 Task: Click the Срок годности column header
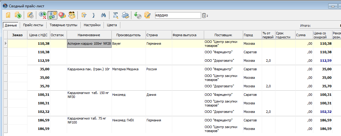(285, 35)
